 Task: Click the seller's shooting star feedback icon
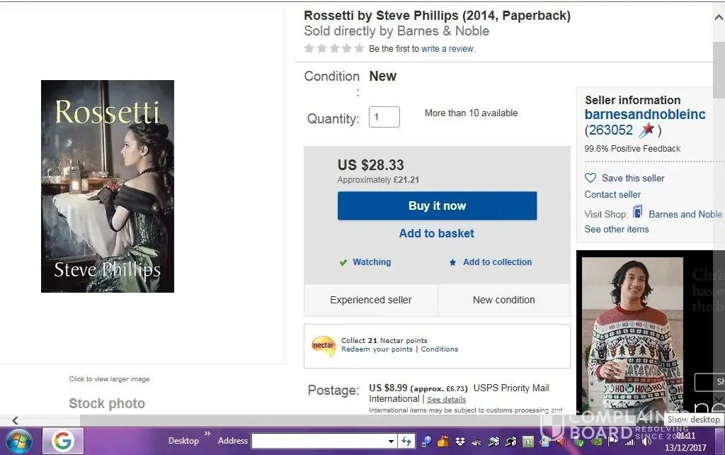pyautogui.click(x=646, y=130)
